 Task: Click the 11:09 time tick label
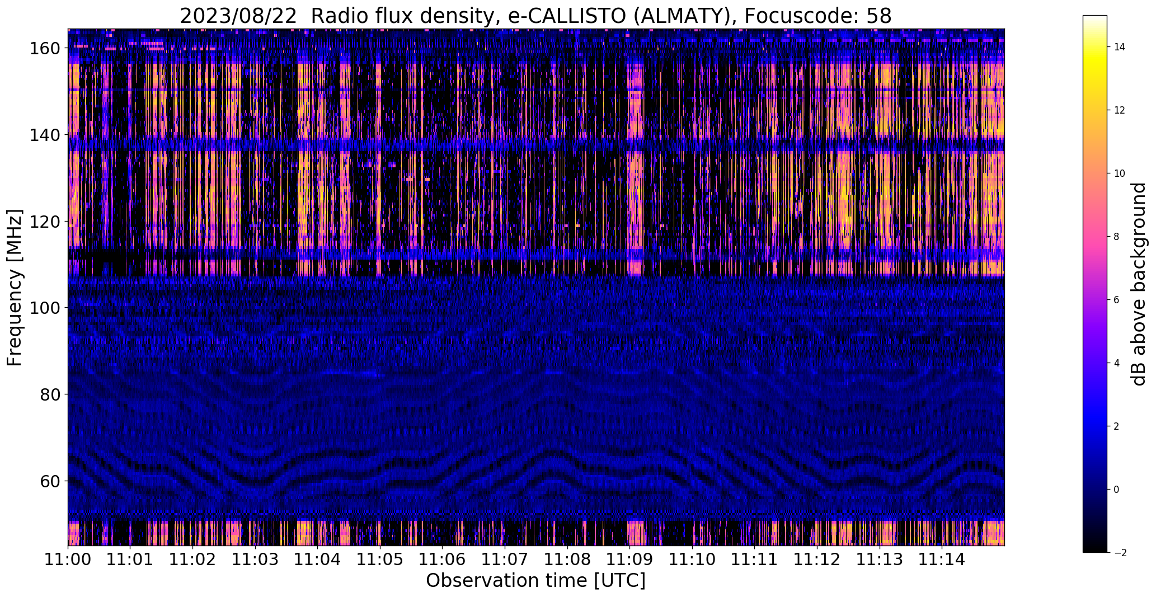[x=629, y=559]
